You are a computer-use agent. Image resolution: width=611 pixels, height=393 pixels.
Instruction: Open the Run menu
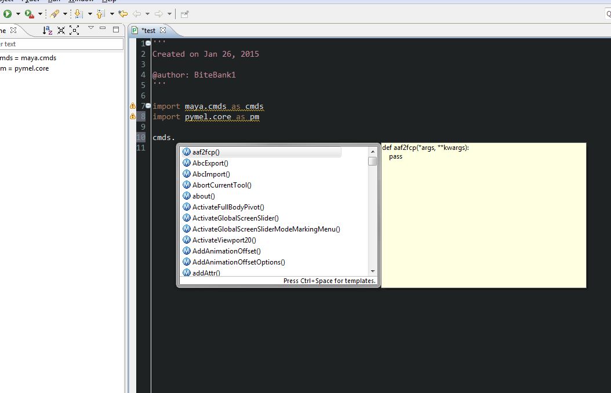pyautogui.click(x=54, y=1)
